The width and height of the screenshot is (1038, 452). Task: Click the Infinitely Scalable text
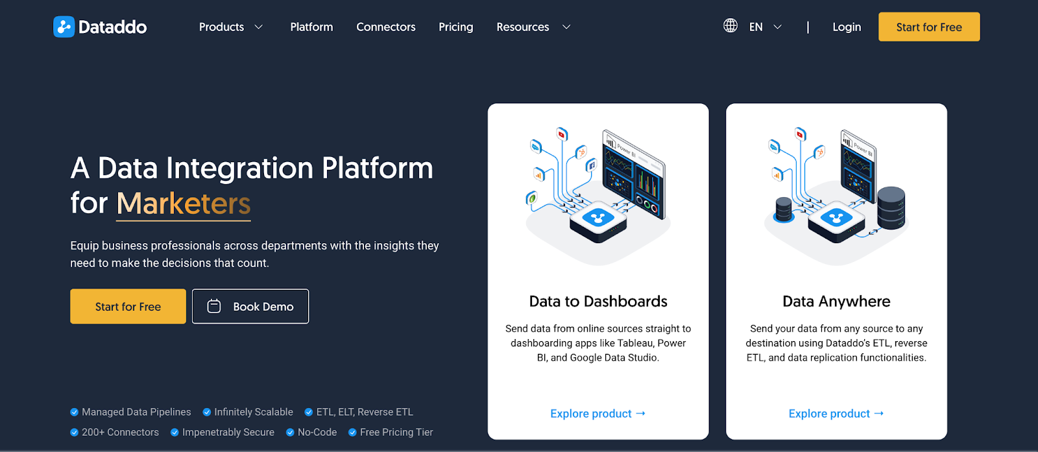pos(254,412)
